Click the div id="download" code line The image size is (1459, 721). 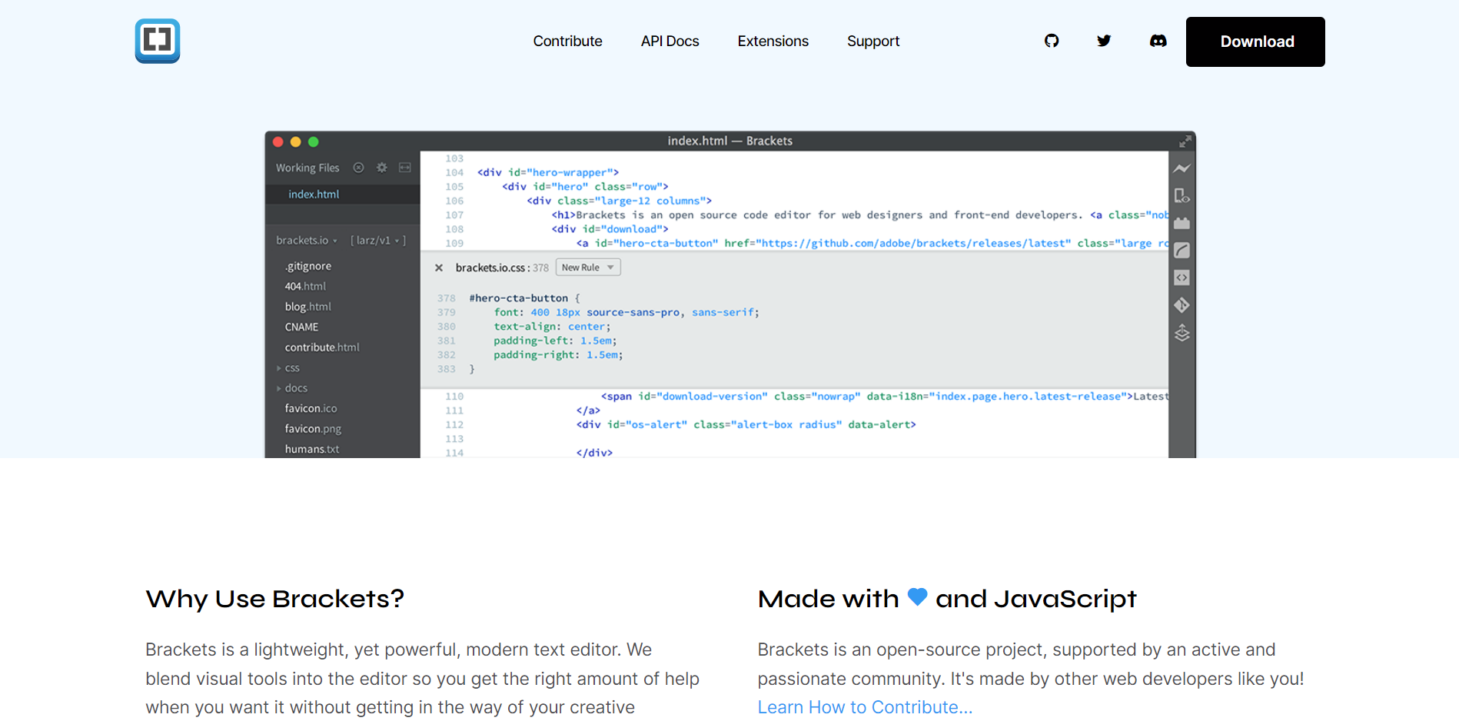(610, 229)
